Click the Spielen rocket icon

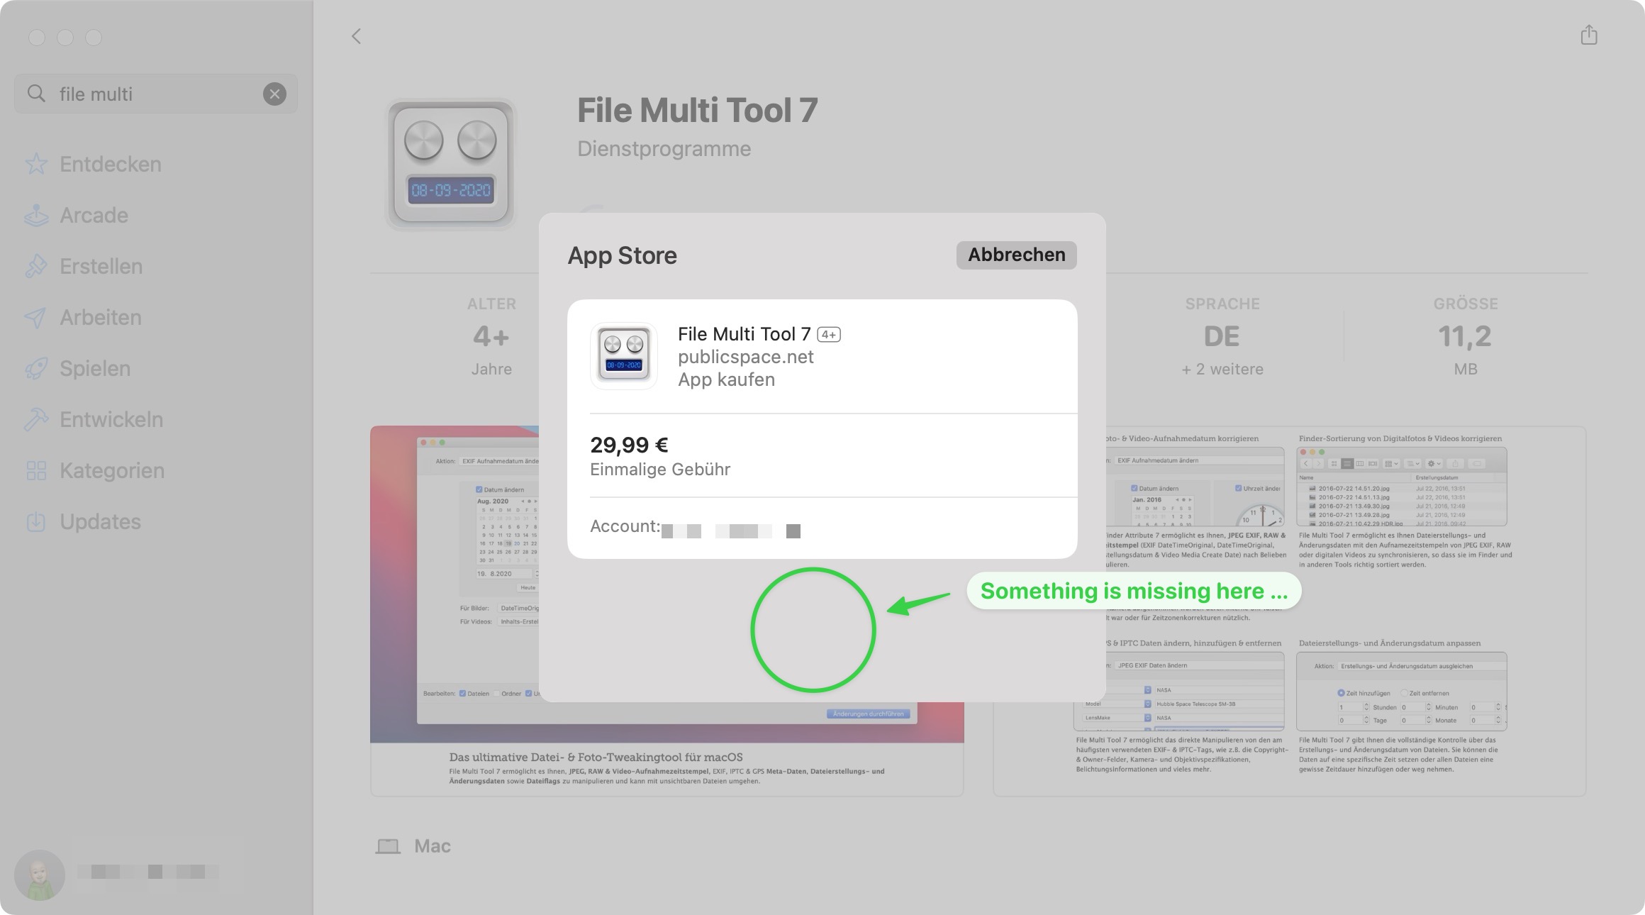(x=35, y=368)
